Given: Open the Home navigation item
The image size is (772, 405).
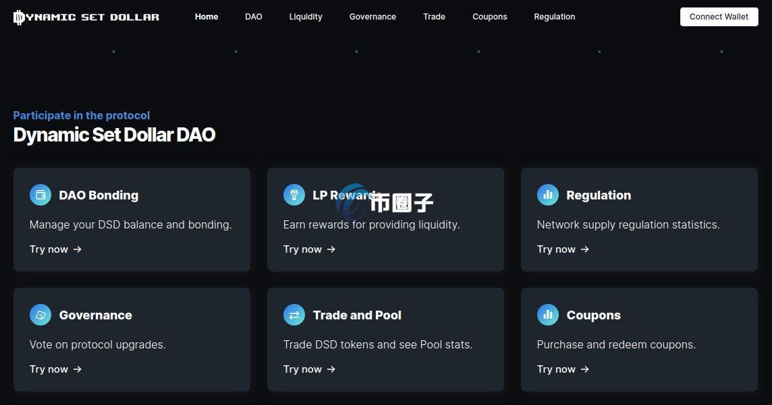Looking at the screenshot, I should click(206, 16).
